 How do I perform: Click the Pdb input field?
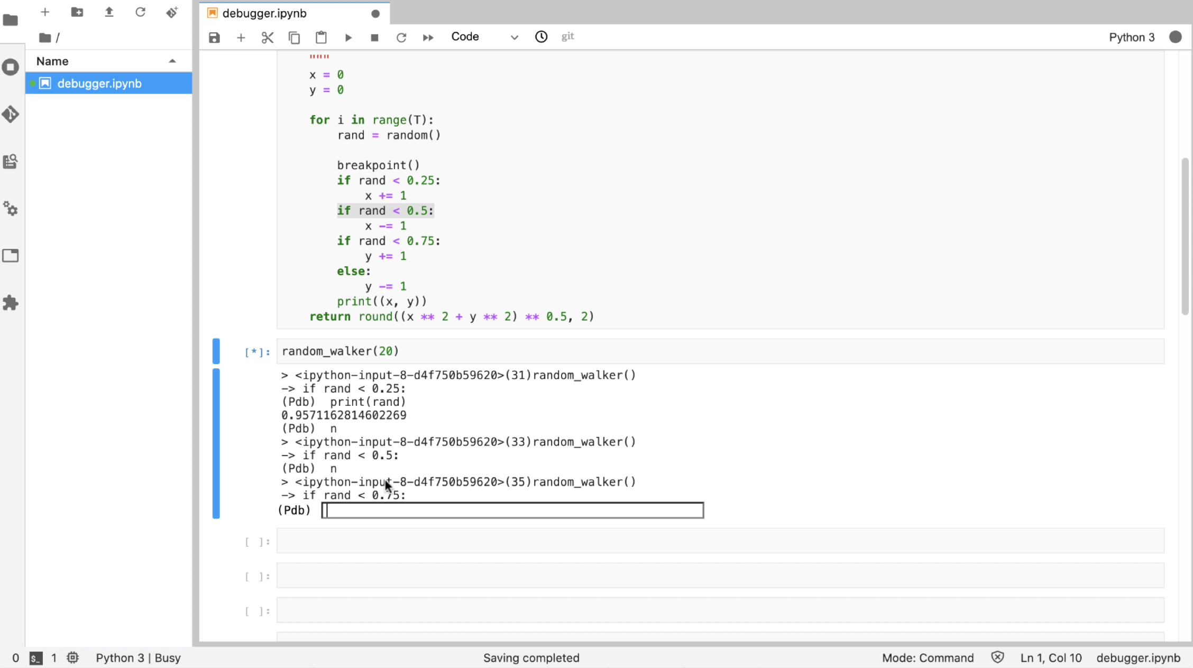pyautogui.click(x=512, y=511)
